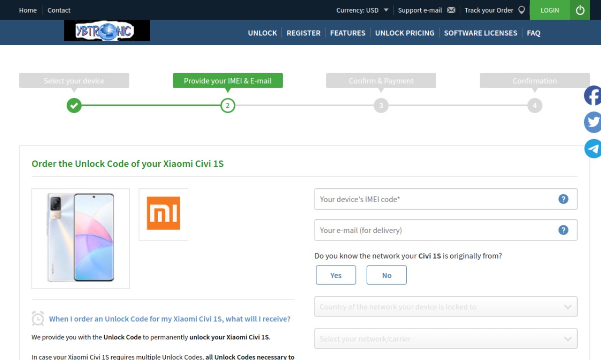Image resolution: width=601 pixels, height=360 pixels.
Task: Open the country of network dropdown
Action: [x=446, y=307]
